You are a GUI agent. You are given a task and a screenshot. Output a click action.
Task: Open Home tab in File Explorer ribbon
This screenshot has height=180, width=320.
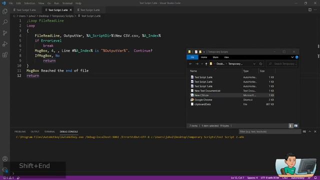(x=204, y=57)
